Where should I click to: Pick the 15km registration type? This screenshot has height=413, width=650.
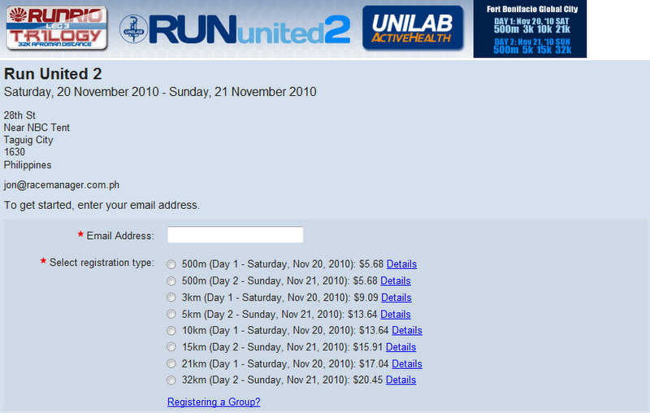coord(171,347)
